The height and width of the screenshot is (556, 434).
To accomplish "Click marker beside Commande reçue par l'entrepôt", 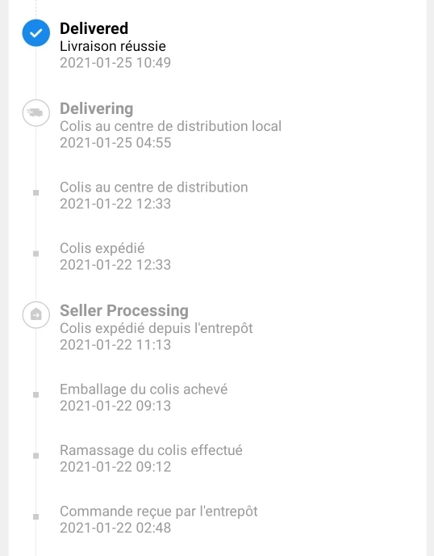I will click(x=35, y=516).
